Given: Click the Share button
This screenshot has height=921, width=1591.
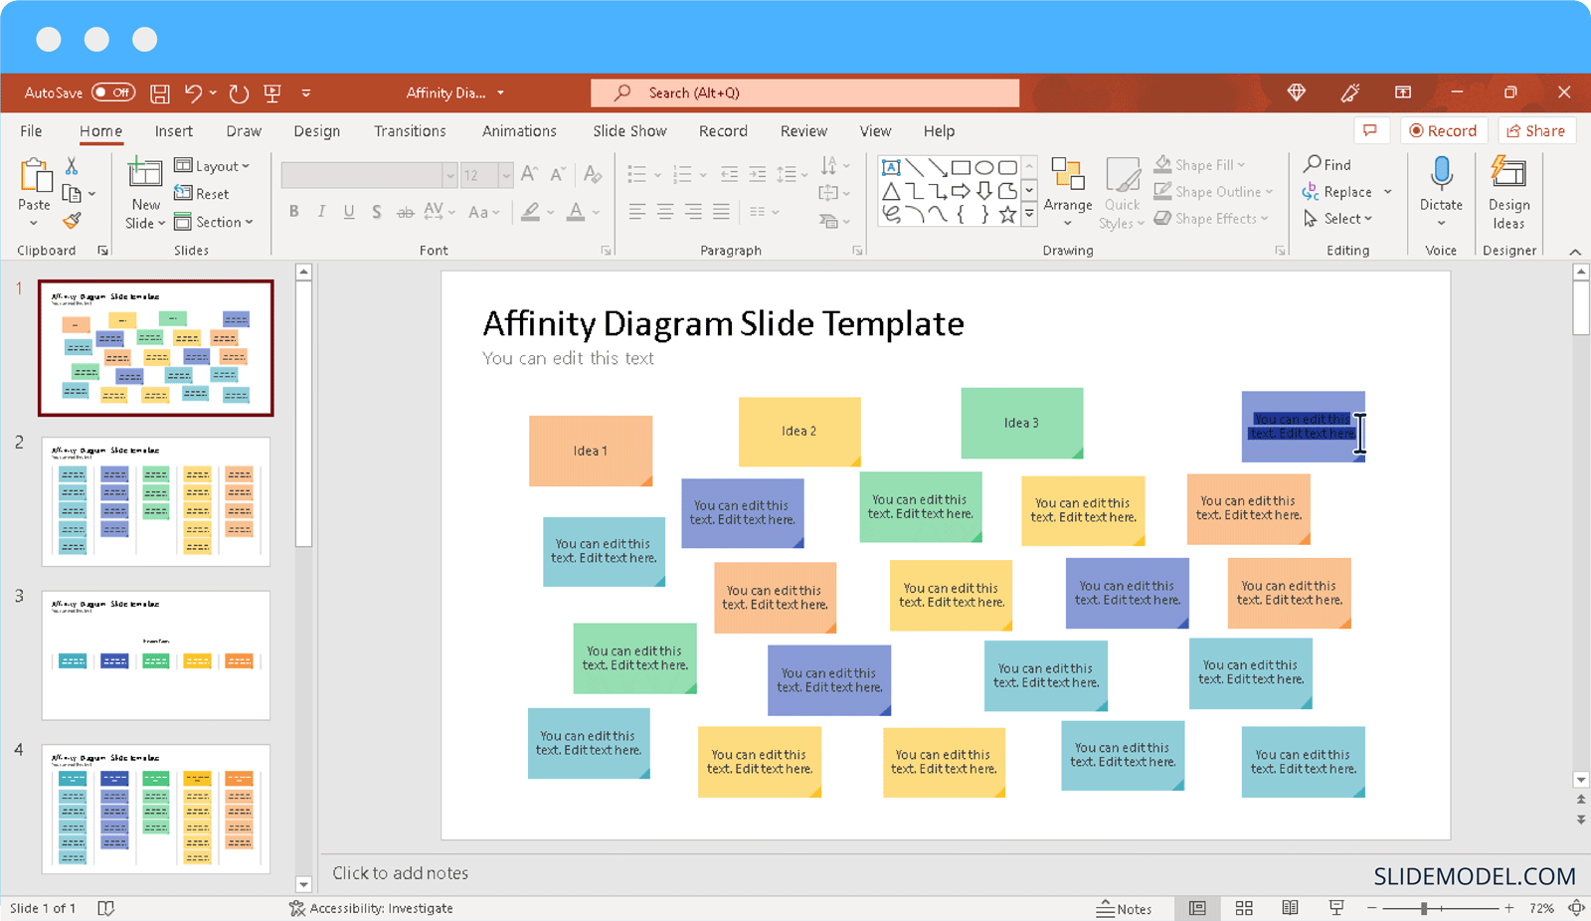Looking at the screenshot, I should coord(1536,131).
